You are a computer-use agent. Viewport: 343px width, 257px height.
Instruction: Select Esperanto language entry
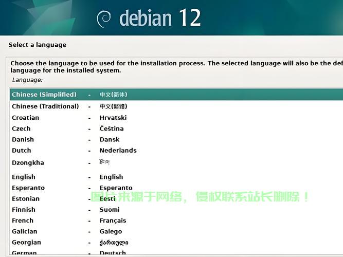click(x=176, y=188)
